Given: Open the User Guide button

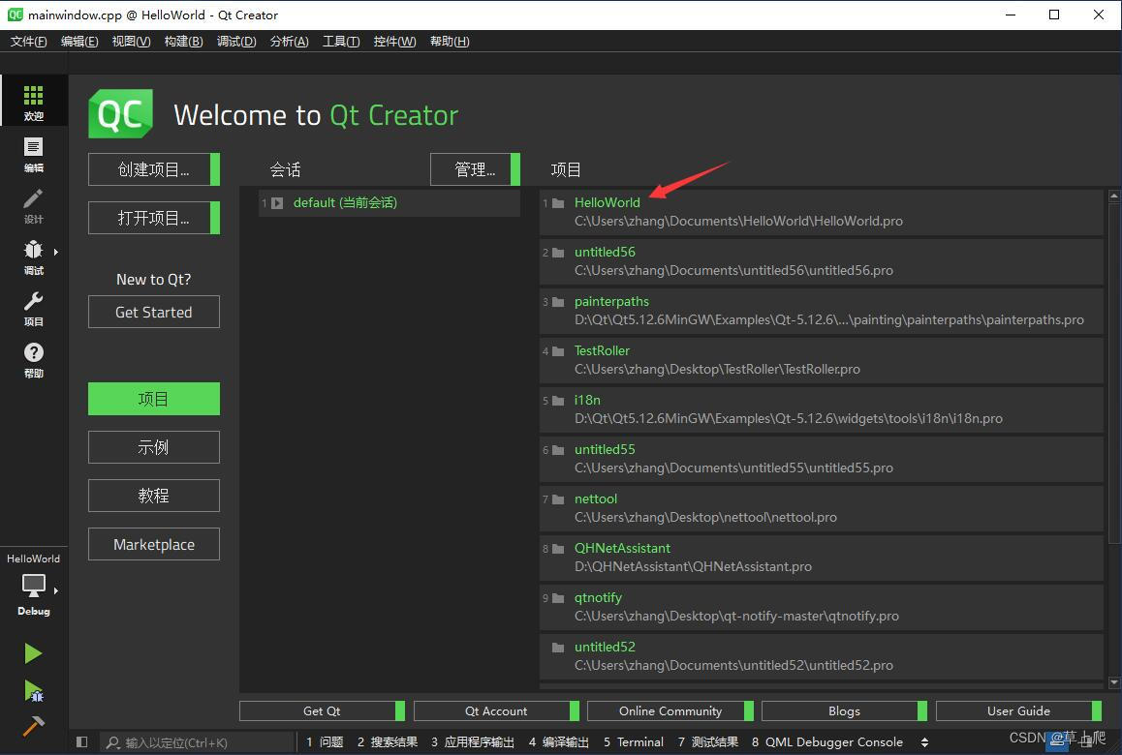Looking at the screenshot, I should point(1019,710).
